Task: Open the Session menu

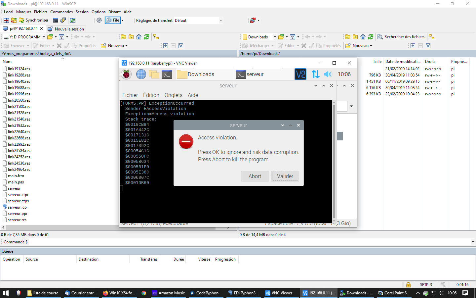Action: coord(82,12)
